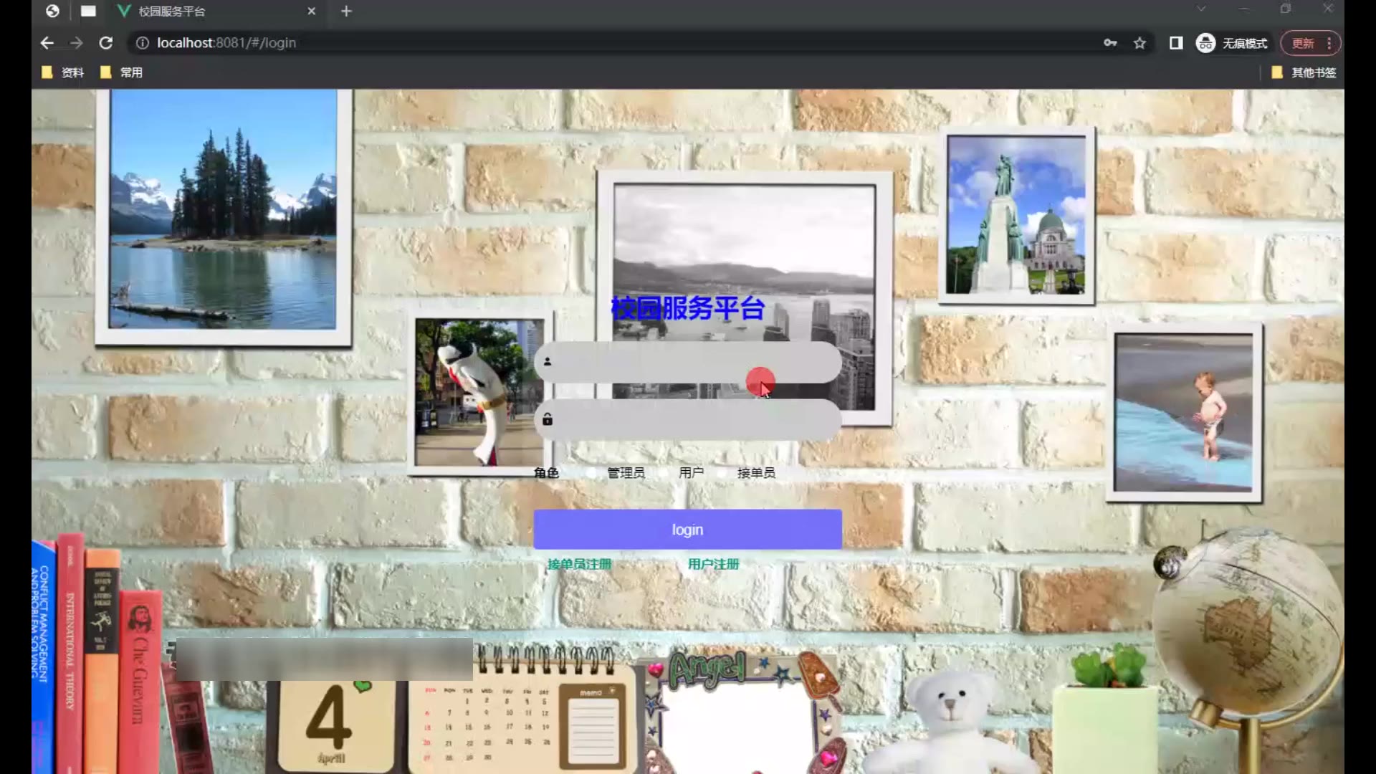The image size is (1376, 774).
Task: Click the browser forward arrow
Action: tap(77, 43)
